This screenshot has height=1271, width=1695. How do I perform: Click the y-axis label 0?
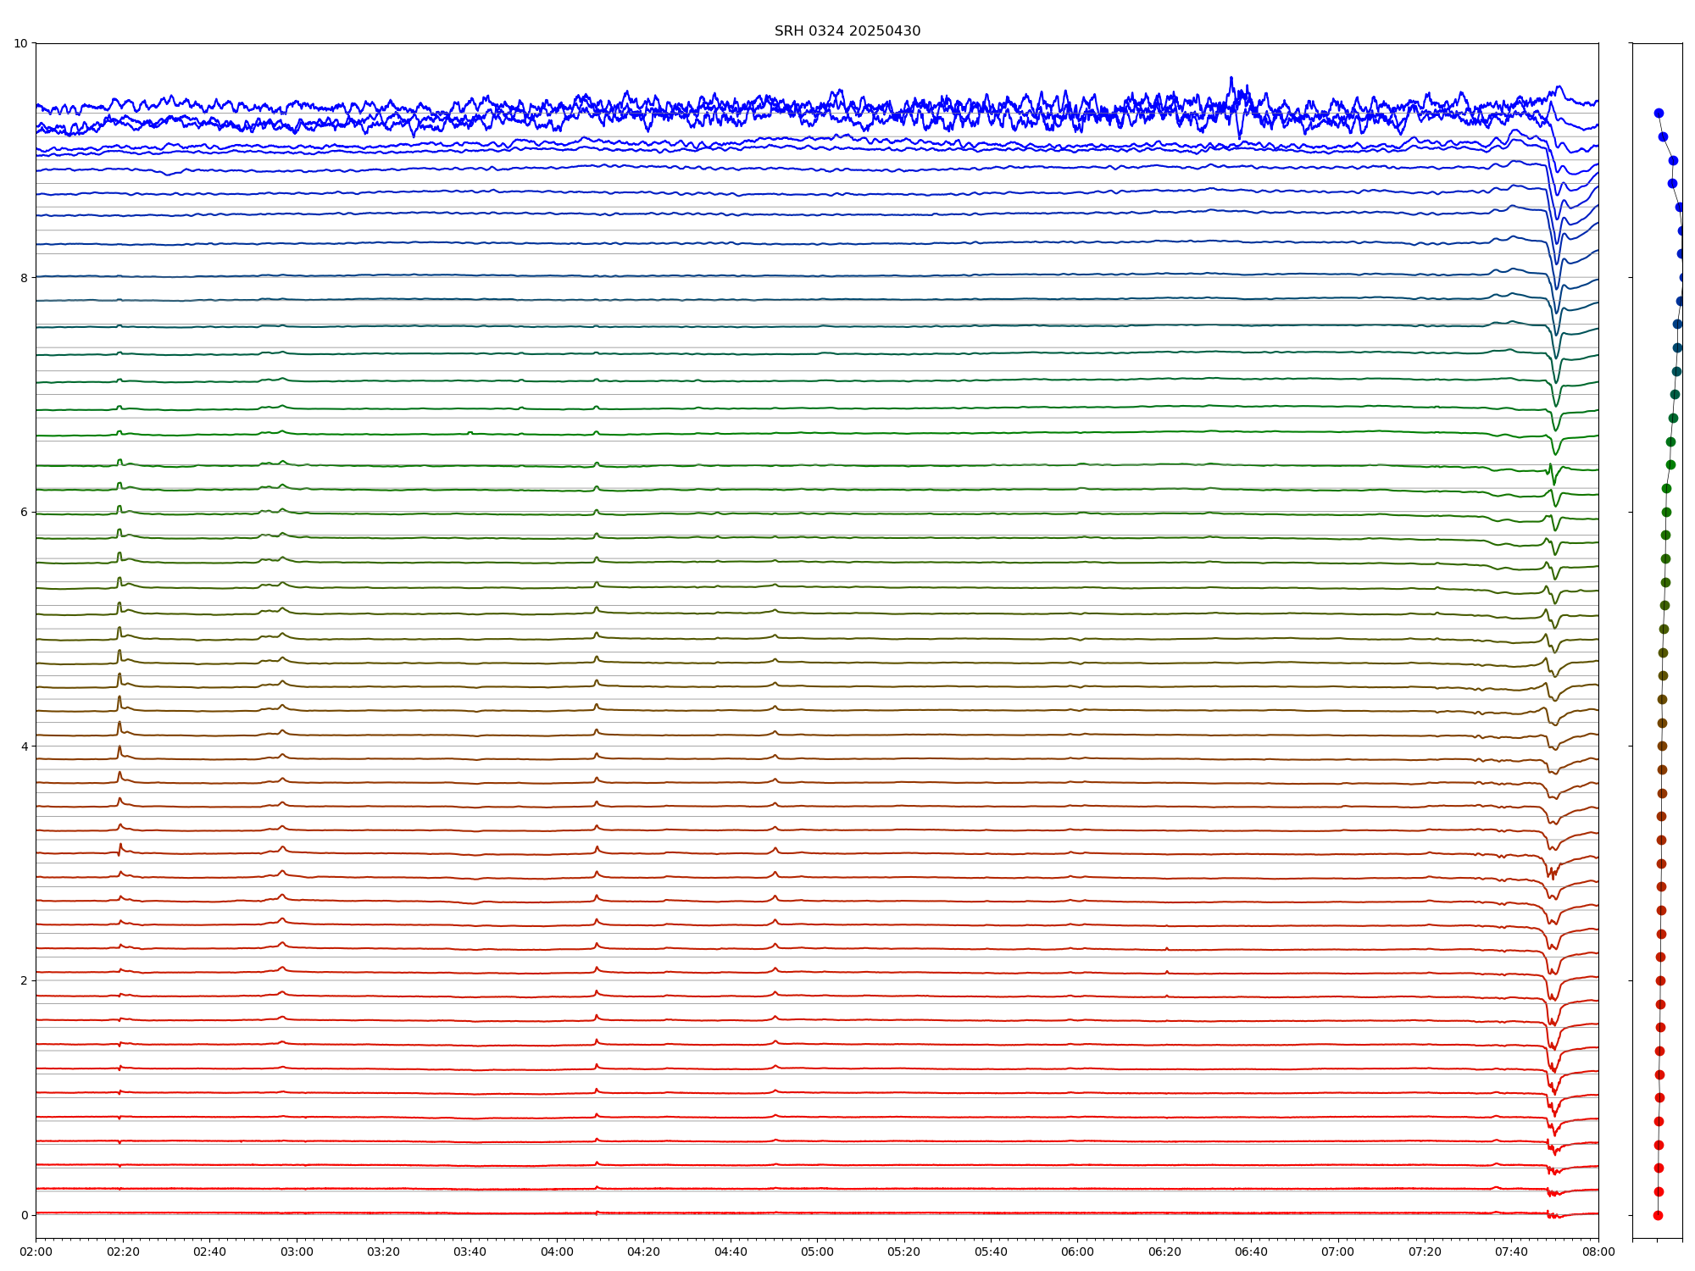point(24,1215)
